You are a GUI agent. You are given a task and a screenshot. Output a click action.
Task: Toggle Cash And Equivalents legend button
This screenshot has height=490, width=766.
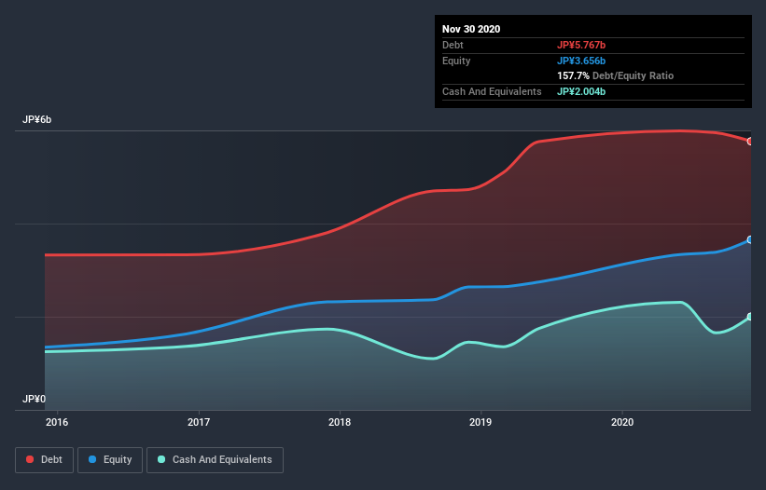(x=215, y=460)
